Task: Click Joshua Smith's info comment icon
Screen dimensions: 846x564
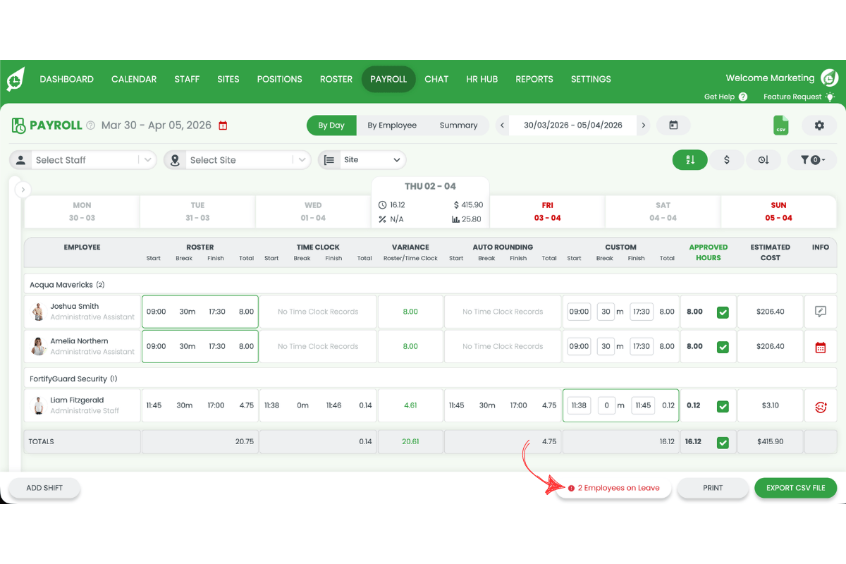Action: (820, 312)
